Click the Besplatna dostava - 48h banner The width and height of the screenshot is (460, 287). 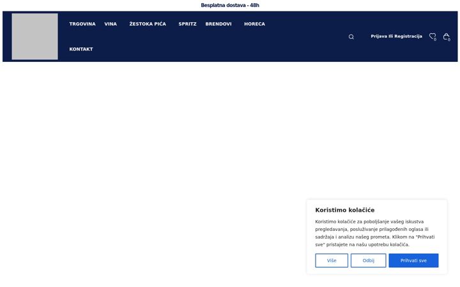230,5
